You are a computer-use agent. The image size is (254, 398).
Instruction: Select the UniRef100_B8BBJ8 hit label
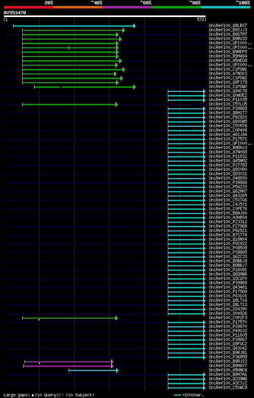228,261
